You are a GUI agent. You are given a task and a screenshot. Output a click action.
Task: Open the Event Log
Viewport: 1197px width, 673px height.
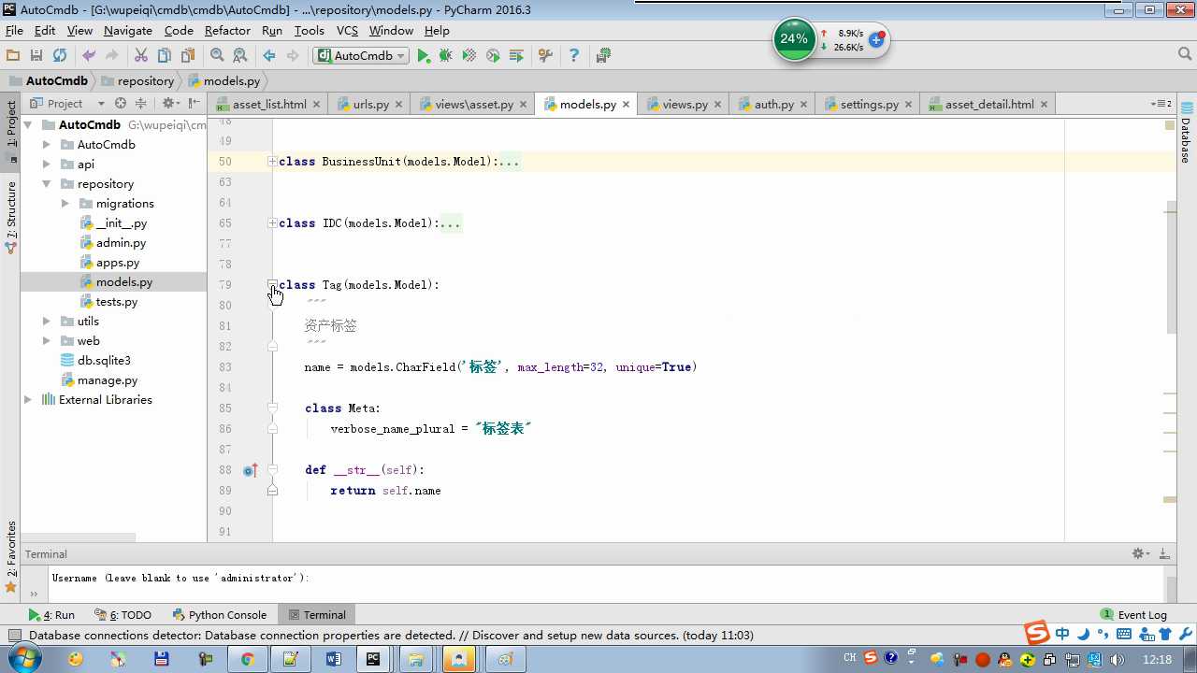click(1133, 615)
